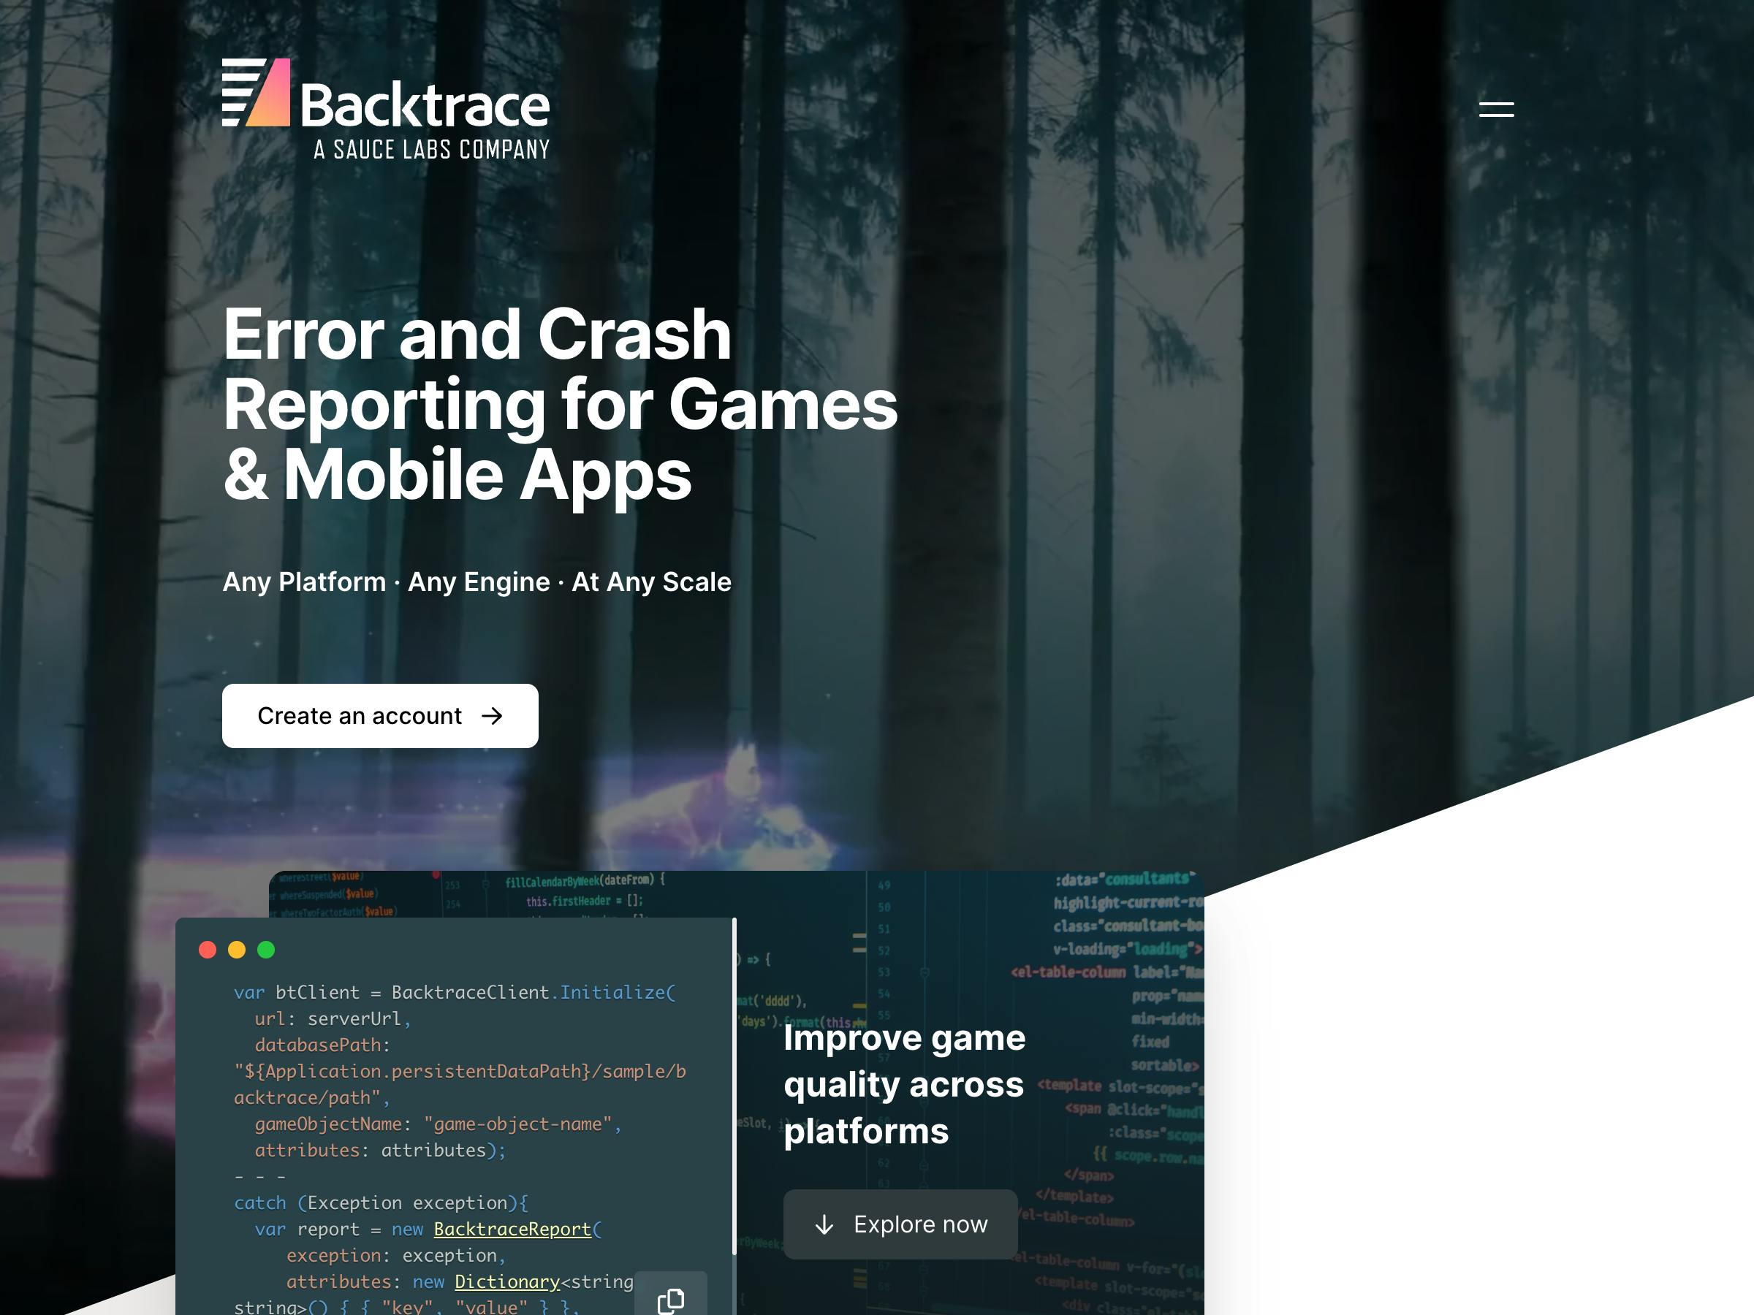Click the 'Any Platform · Any Engine' subtitle
The image size is (1754, 1315).
477,582
